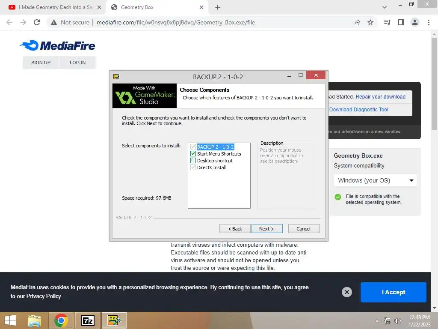This screenshot has width=438, height=329.
Task: Toggle Chrome side panel icon
Action: coord(401,22)
